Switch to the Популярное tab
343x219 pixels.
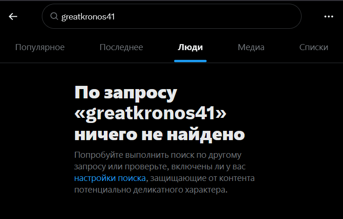[40, 47]
